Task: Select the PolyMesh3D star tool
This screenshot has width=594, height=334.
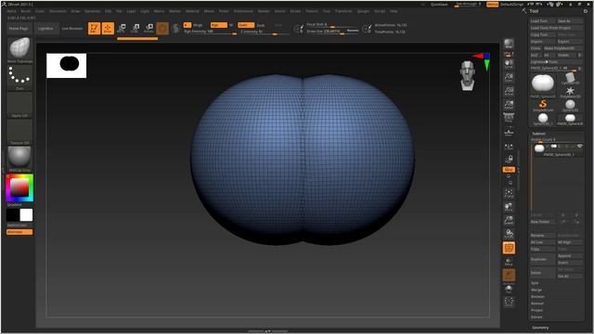Action: (570, 92)
